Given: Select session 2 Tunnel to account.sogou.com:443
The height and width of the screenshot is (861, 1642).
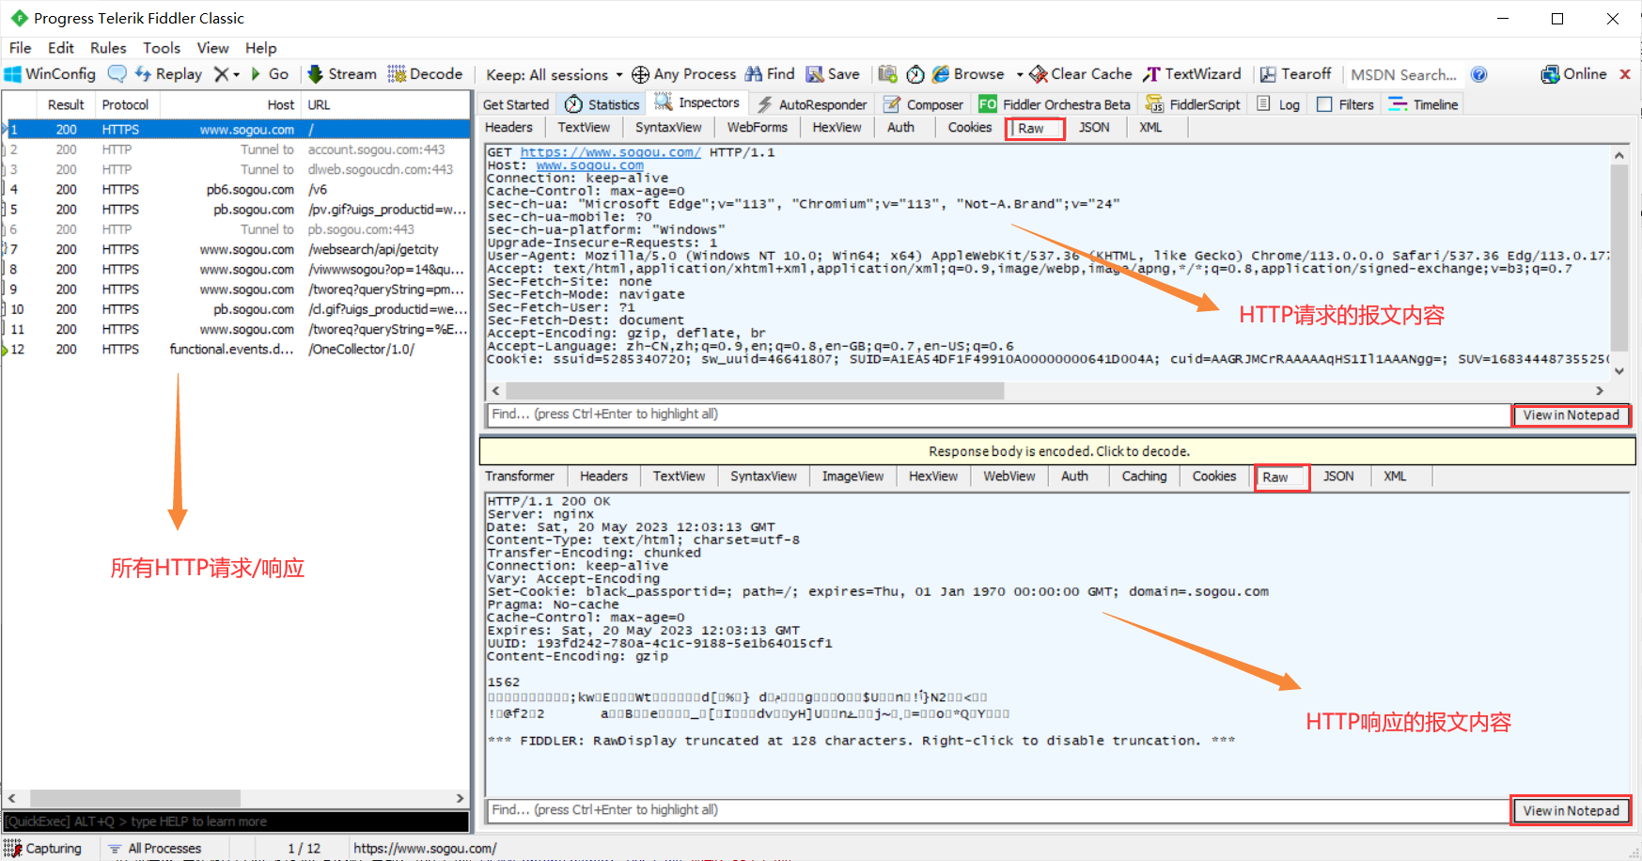Looking at the screenshot, I should tap(235, 149).
